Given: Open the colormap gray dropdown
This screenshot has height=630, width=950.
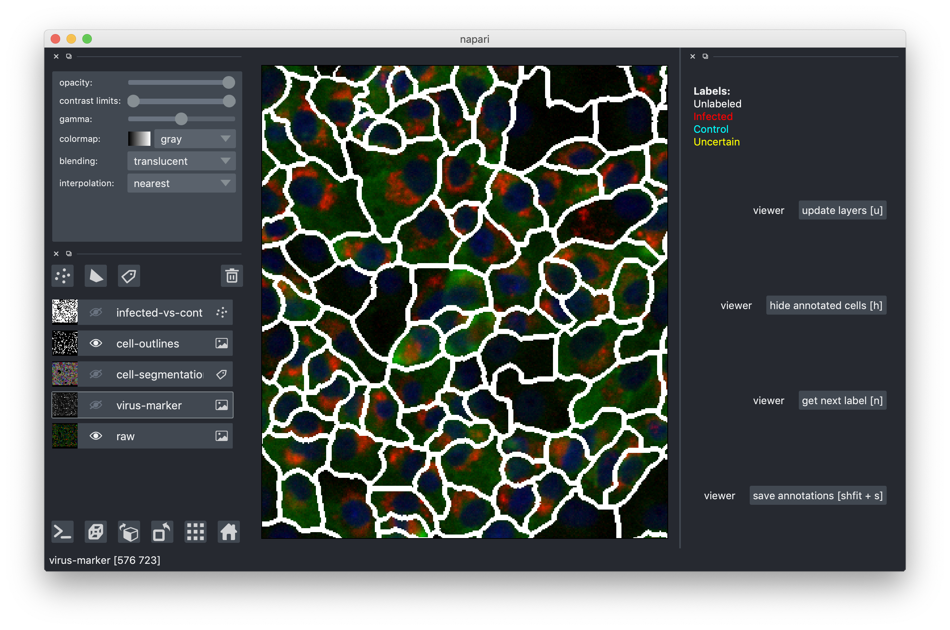Looking at the screenshot, I should 195,139.
